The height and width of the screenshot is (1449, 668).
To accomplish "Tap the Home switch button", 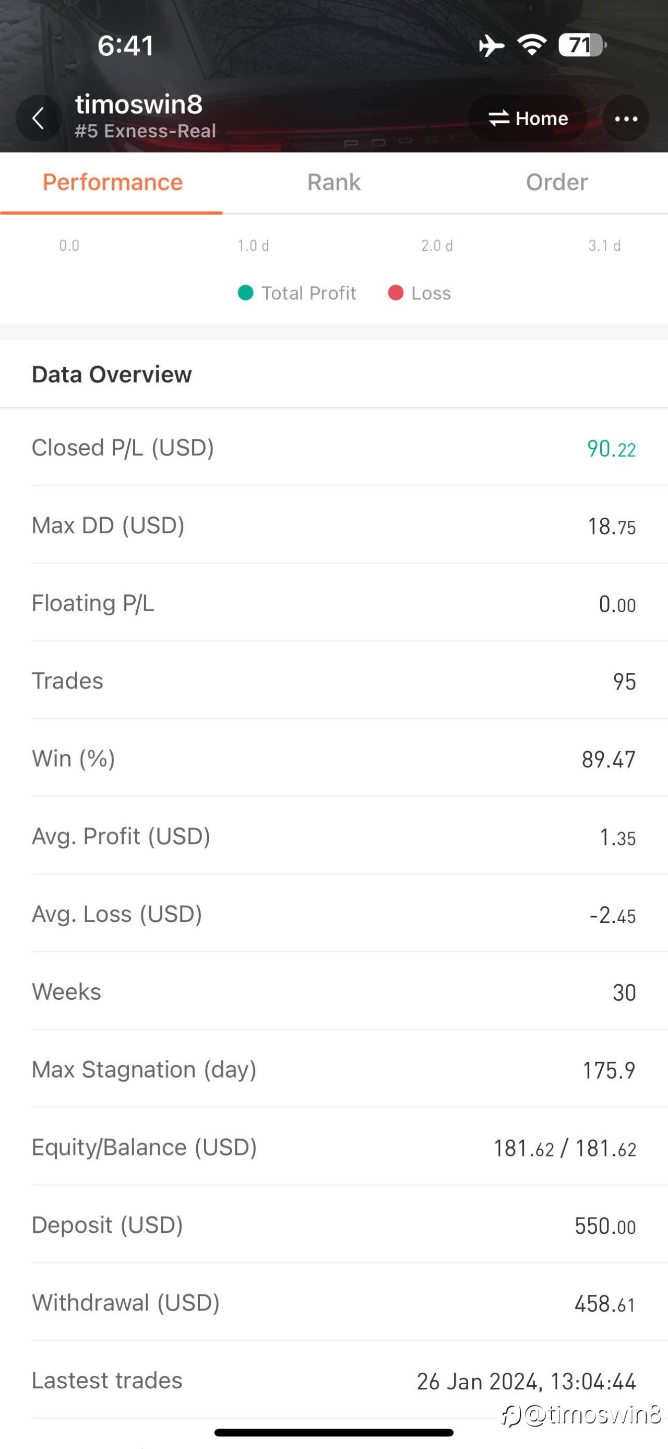I will pos(528,118).
